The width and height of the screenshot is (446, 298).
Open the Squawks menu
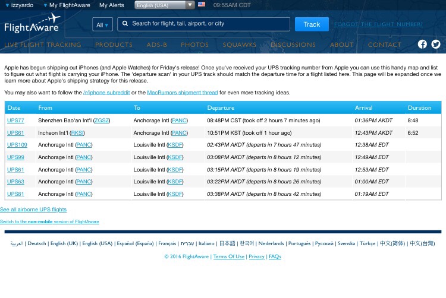(x=240, y=45)
